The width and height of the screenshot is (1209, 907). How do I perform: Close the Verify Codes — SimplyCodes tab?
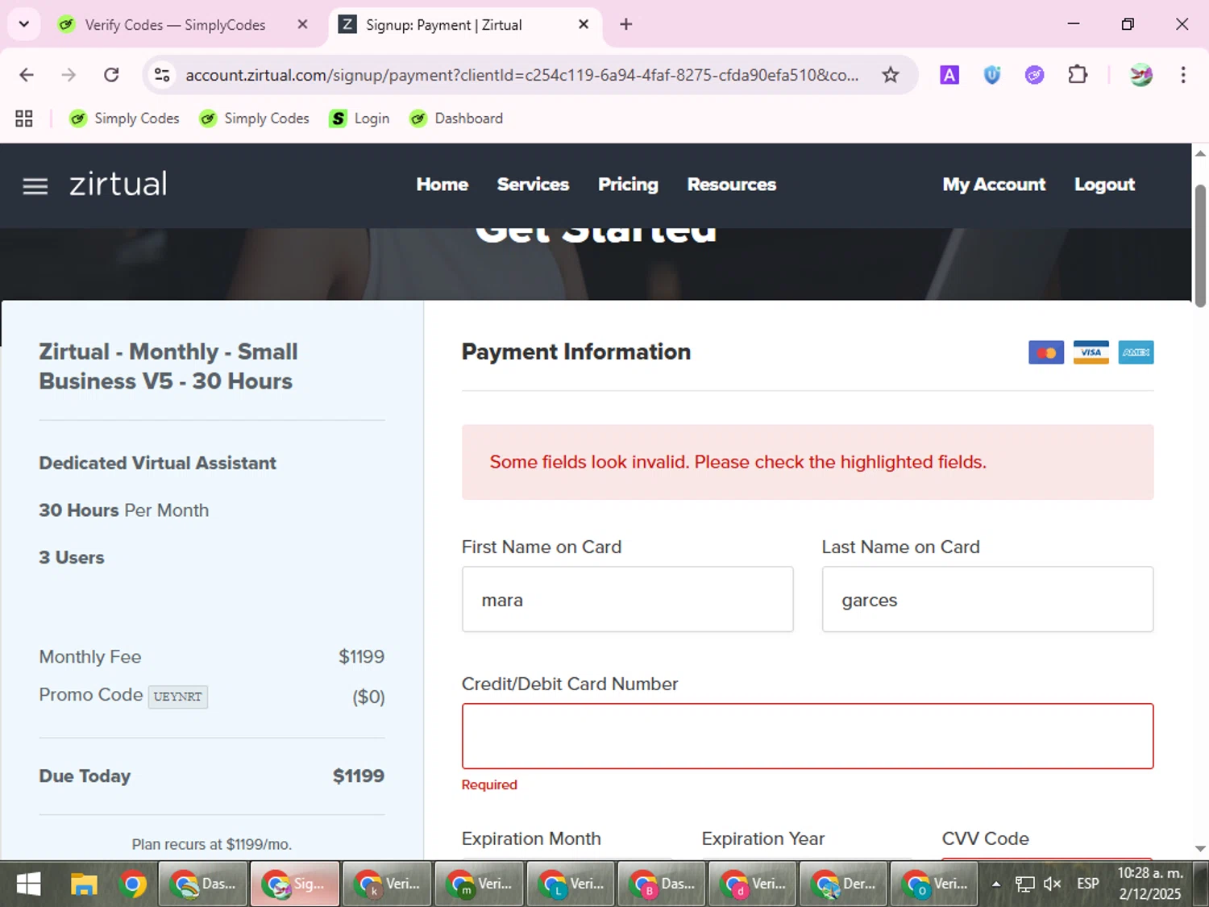click(302, 24)
